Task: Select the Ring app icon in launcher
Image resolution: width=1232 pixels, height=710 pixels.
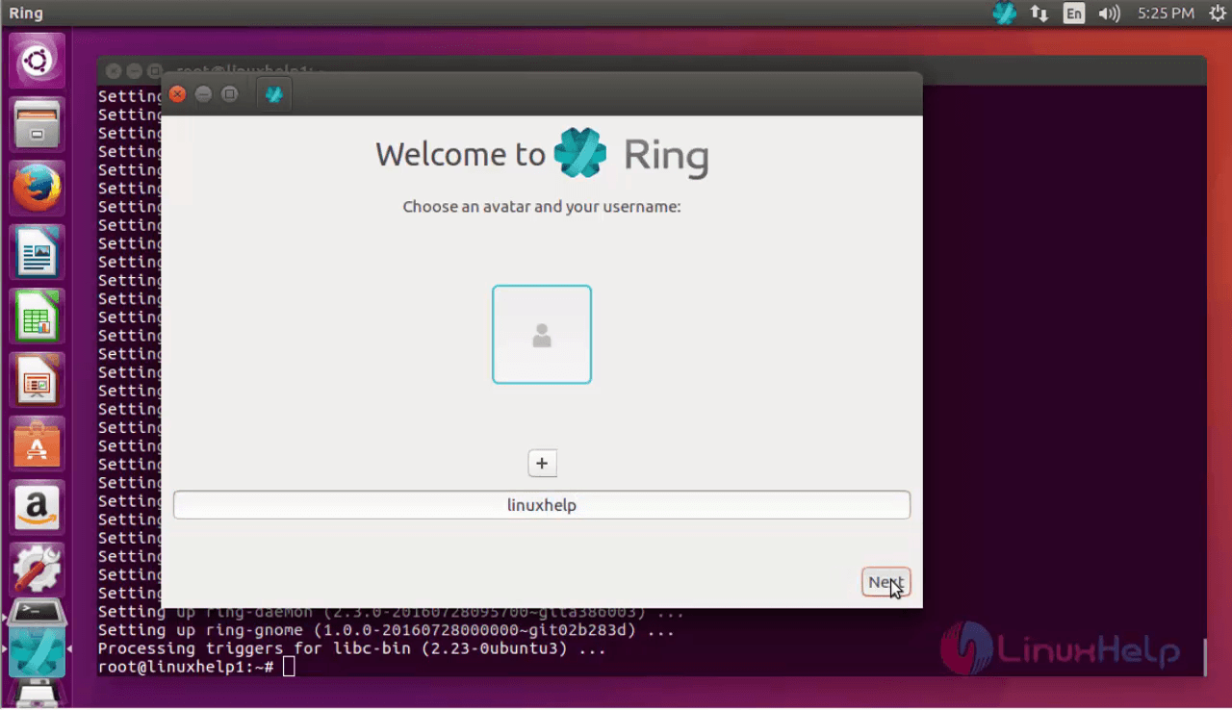Action: 38,652
